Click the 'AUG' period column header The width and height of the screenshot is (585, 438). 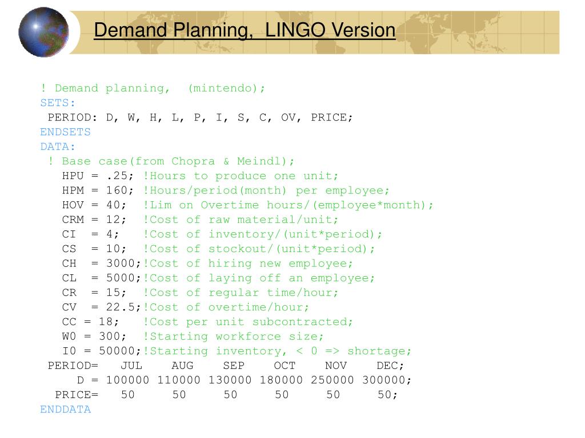click(x=182, y=366)
